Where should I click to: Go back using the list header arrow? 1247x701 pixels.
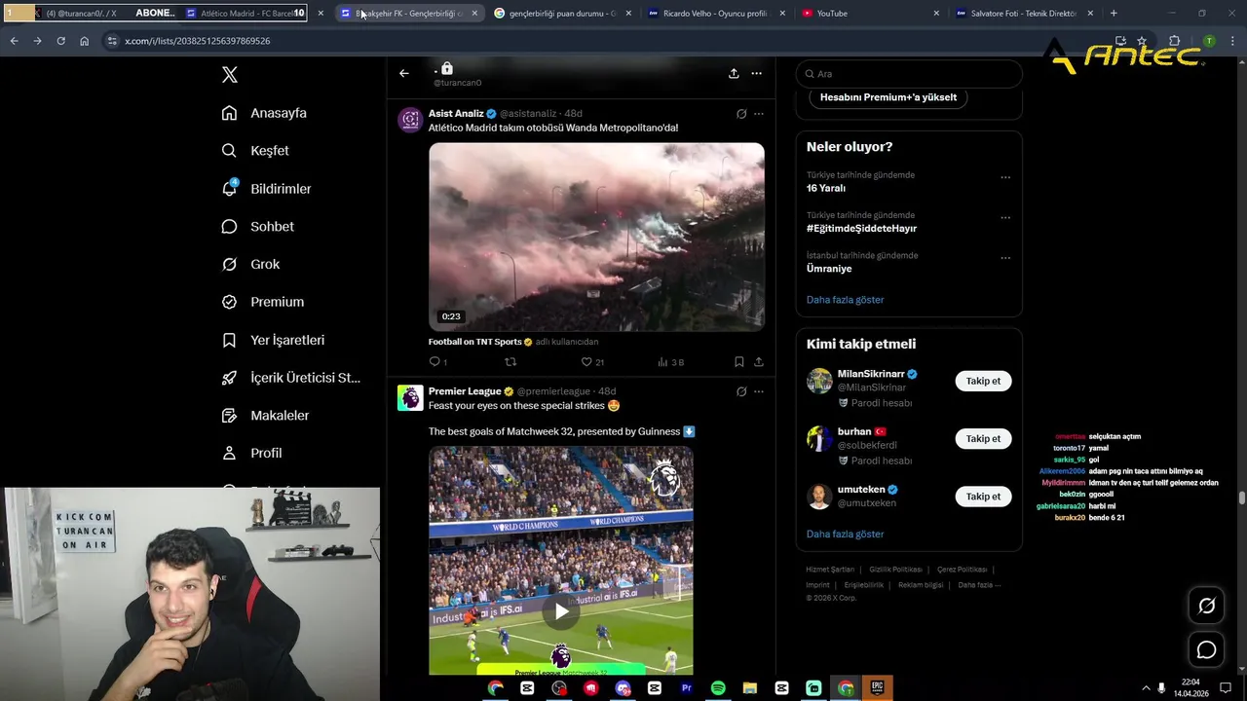click(x=404, y=73)
